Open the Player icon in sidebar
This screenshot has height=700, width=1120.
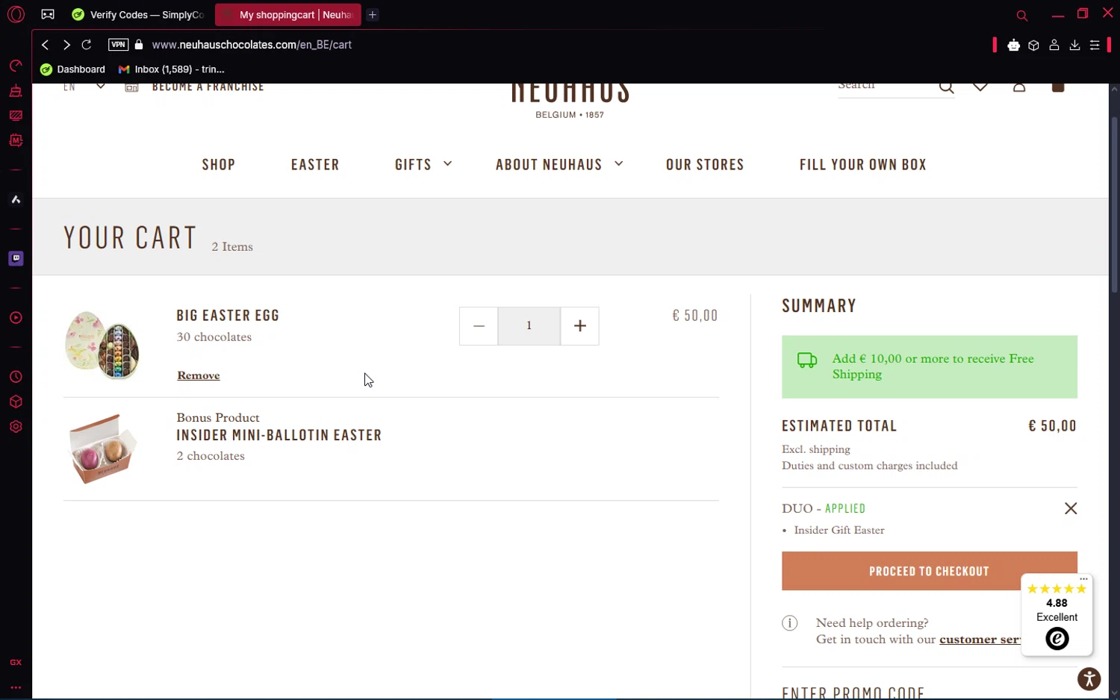[16, 318]
